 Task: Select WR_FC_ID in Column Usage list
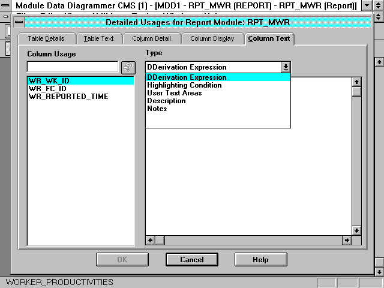coord(47,88)
